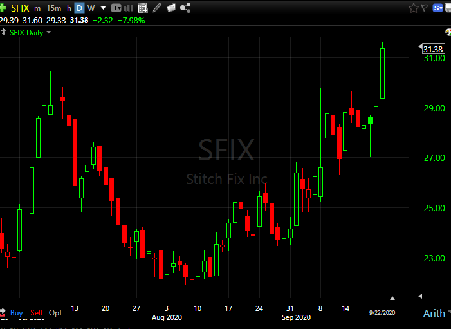Click the Aug 2020 axis label
This screenshot has height=329, width=451.
[x=167, y=317]
